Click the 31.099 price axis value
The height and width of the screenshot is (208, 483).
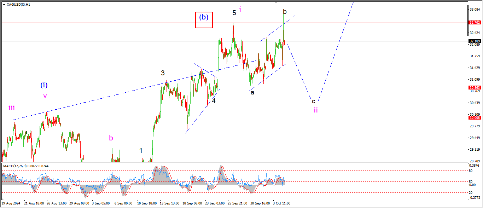click(x=474, y=80)
